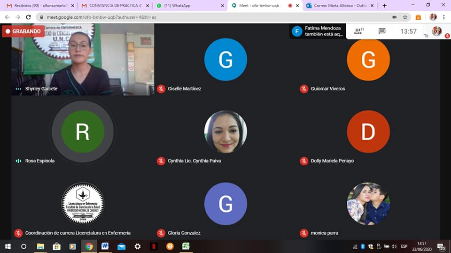Open a new browser tab

tap(385, 6)
